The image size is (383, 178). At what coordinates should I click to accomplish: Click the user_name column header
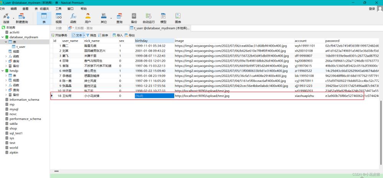72,41
